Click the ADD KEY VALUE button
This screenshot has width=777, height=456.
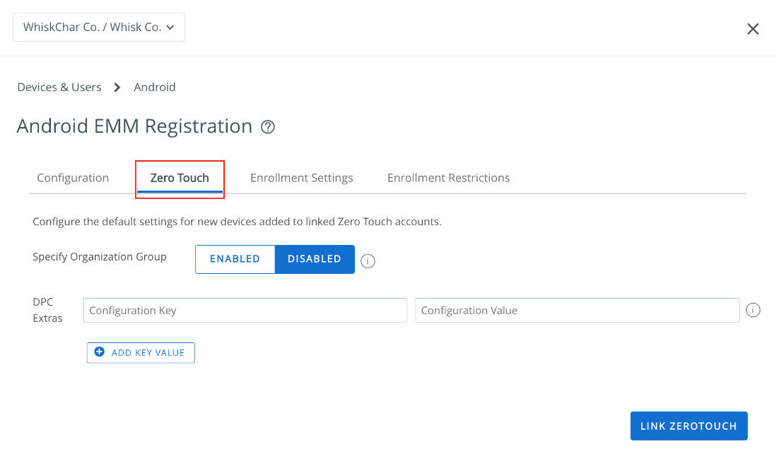(x=141, y=352)
